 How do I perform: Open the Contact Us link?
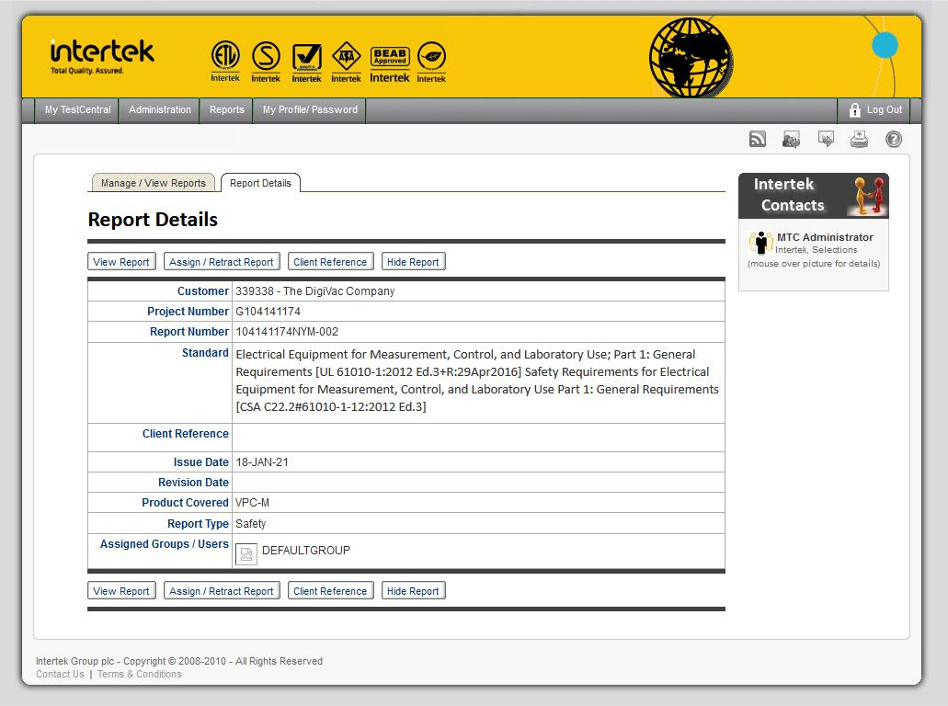point(60,674)
